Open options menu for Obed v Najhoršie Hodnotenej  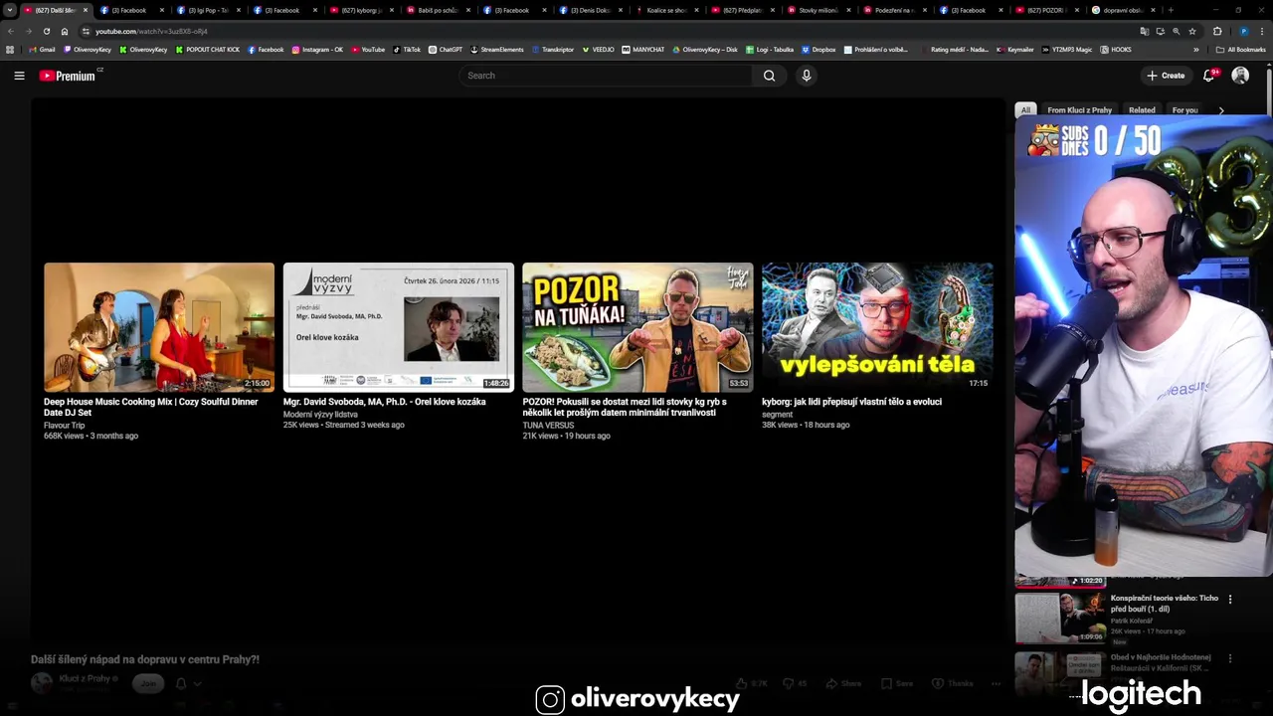click(x=1230, y=658)
